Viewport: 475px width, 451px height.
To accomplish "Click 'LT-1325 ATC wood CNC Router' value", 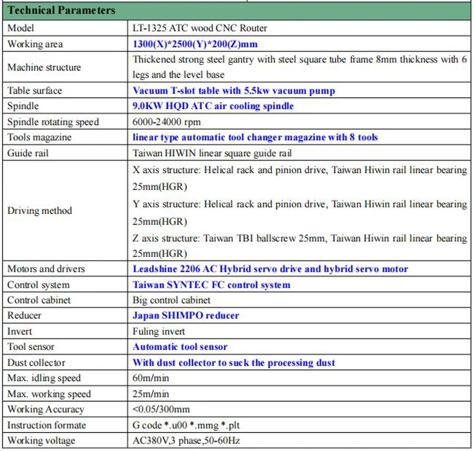I will click(199, 28).
